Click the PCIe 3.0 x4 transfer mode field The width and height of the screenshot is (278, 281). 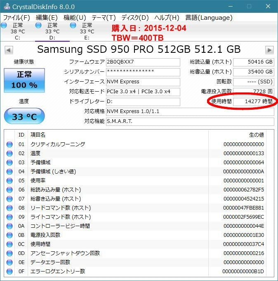(x=143, y=92)
